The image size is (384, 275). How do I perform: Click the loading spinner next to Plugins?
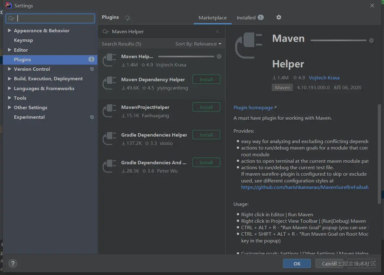point(127,18)
